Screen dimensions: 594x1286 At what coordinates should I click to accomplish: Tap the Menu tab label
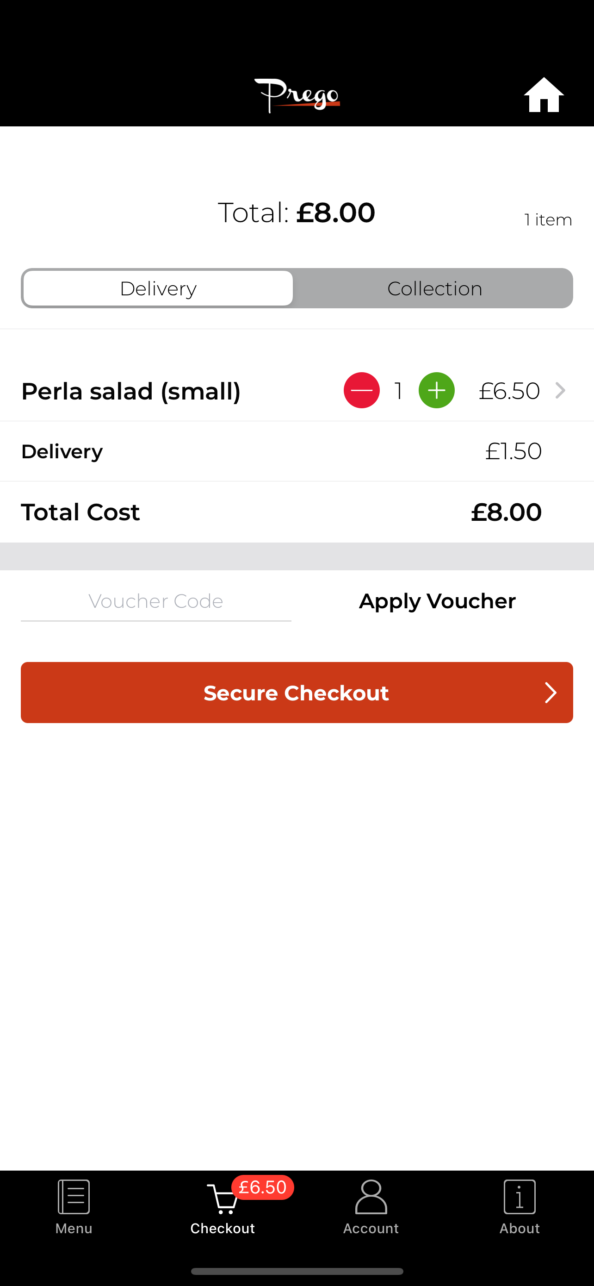point(74,1229)
